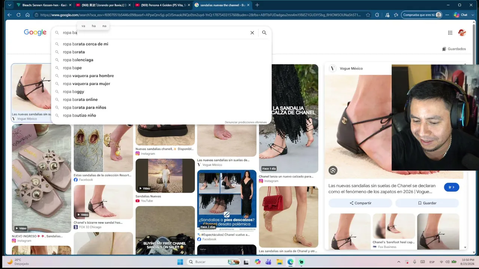Screen dimensions: 479x269
Task: Select the 'sandalias nuevaa the channel' tab
Action: (222, 5)
